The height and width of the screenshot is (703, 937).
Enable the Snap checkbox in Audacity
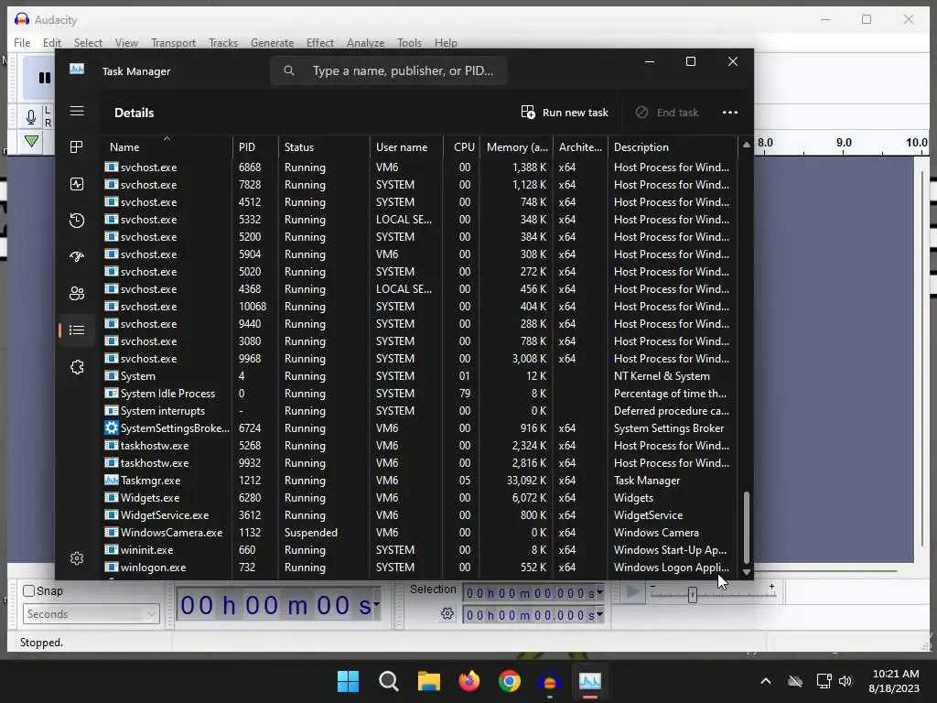point(28,590)
